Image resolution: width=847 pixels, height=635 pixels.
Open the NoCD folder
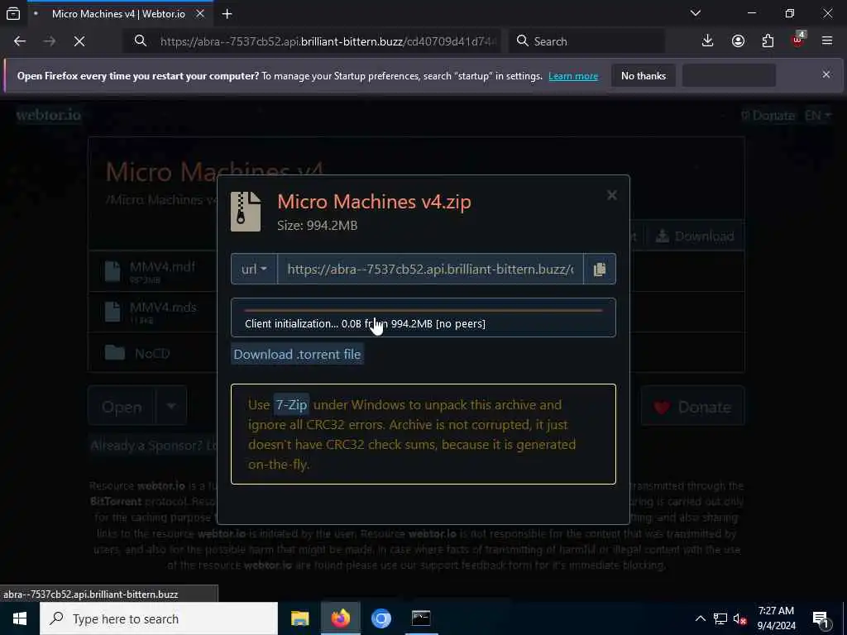coord(152,353)
